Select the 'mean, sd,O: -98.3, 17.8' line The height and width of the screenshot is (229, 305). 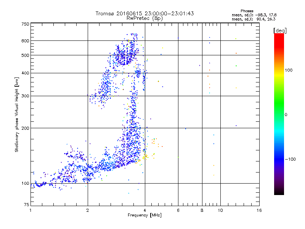(254, 15)
